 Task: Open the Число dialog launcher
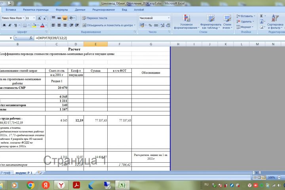169,32
